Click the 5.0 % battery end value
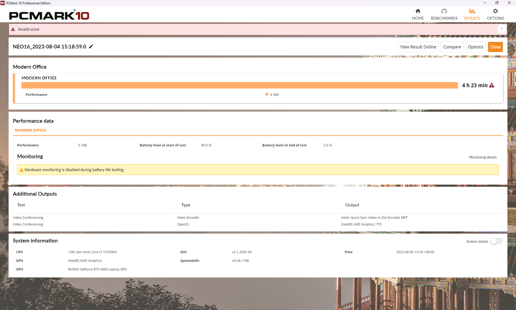516x310 pixels. pos(328,145)
